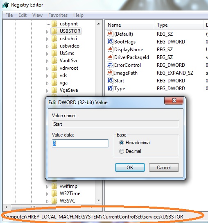Click the ImagePath string value icon
This screenshot has width=208, height=223.
(x=110, y=73)
